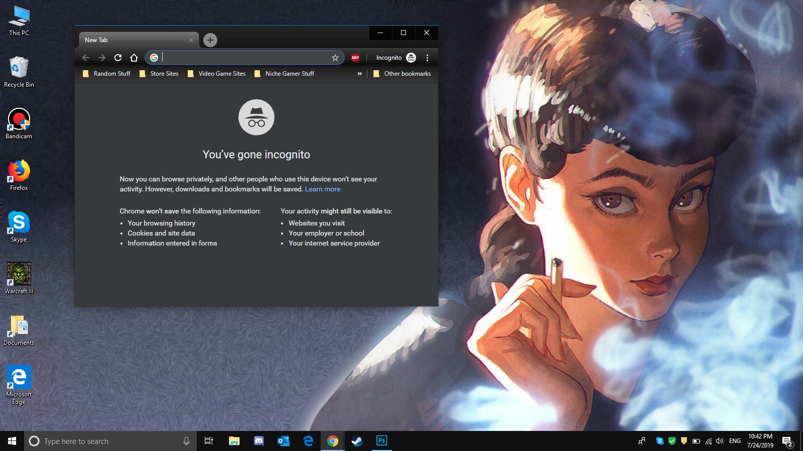Click the green shield security tray icon
The height and width of the screenshot is (451, 803).
tap(672, 441)
